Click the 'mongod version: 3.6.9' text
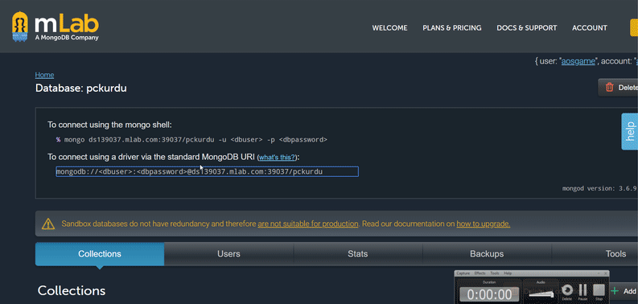638x304 pixels. tap(599, 188)
